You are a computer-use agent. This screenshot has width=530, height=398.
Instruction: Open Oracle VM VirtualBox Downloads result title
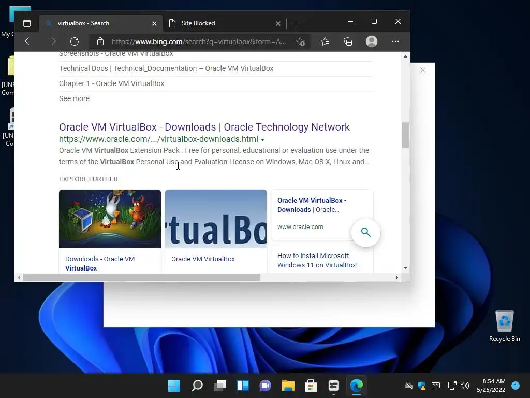click(x=204, y=127)
